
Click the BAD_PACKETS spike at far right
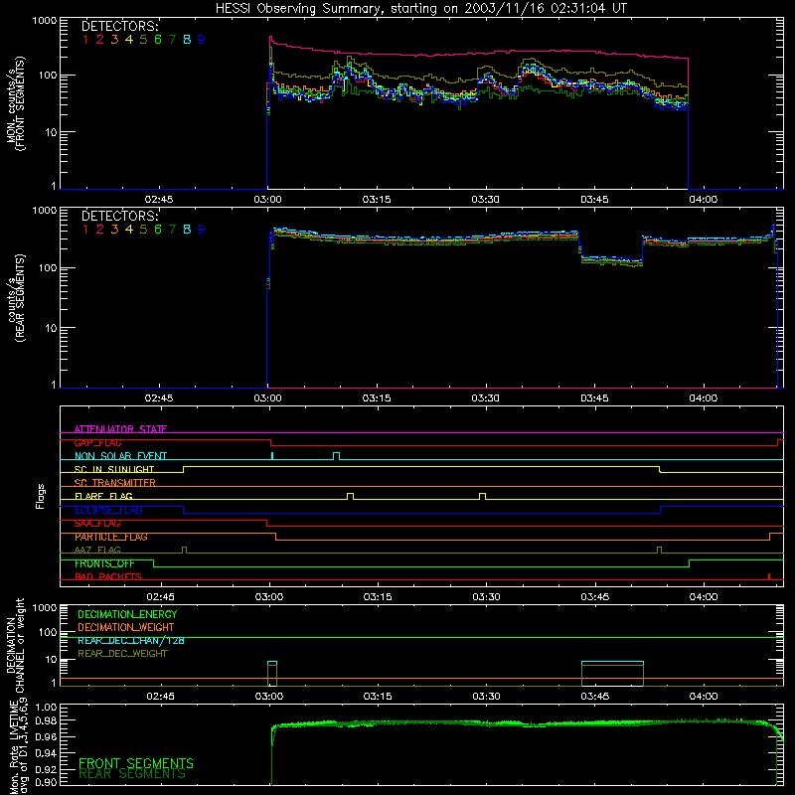(769, 576)
